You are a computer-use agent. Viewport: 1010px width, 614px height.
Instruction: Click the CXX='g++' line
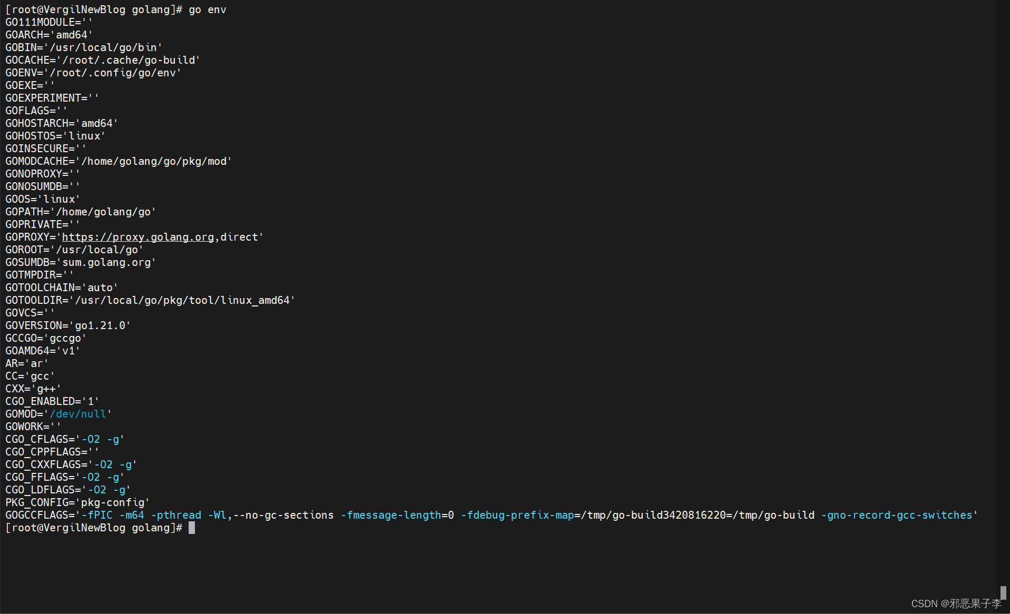33,389
